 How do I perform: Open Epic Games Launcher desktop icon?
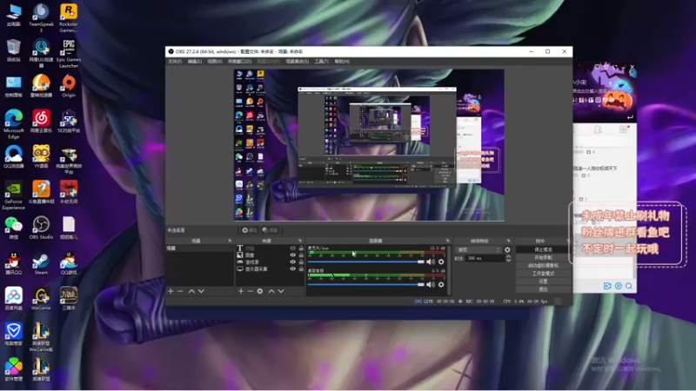[69, 53]
